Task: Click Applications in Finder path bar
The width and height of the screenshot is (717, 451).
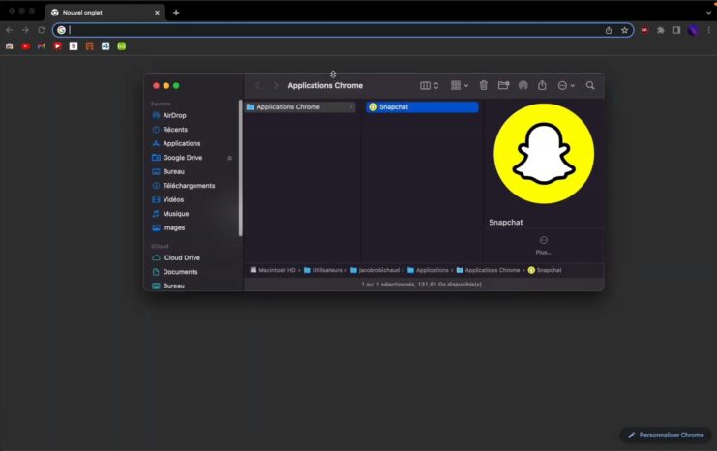Action: click(x=428, y=270)
